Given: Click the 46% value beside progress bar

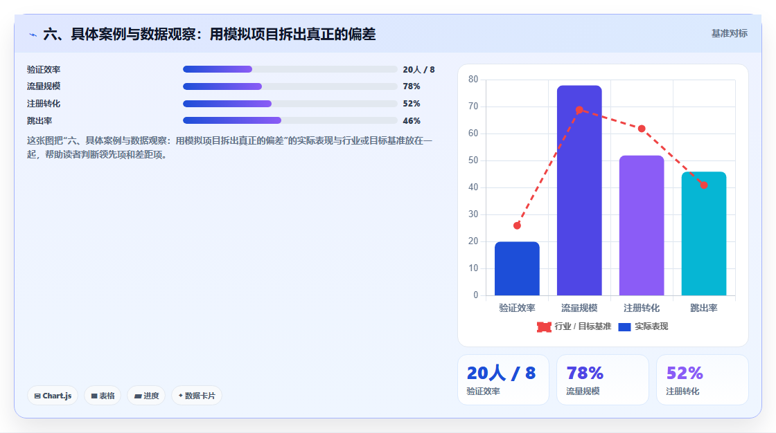Looking at the screenshot, I should point(412,120).
